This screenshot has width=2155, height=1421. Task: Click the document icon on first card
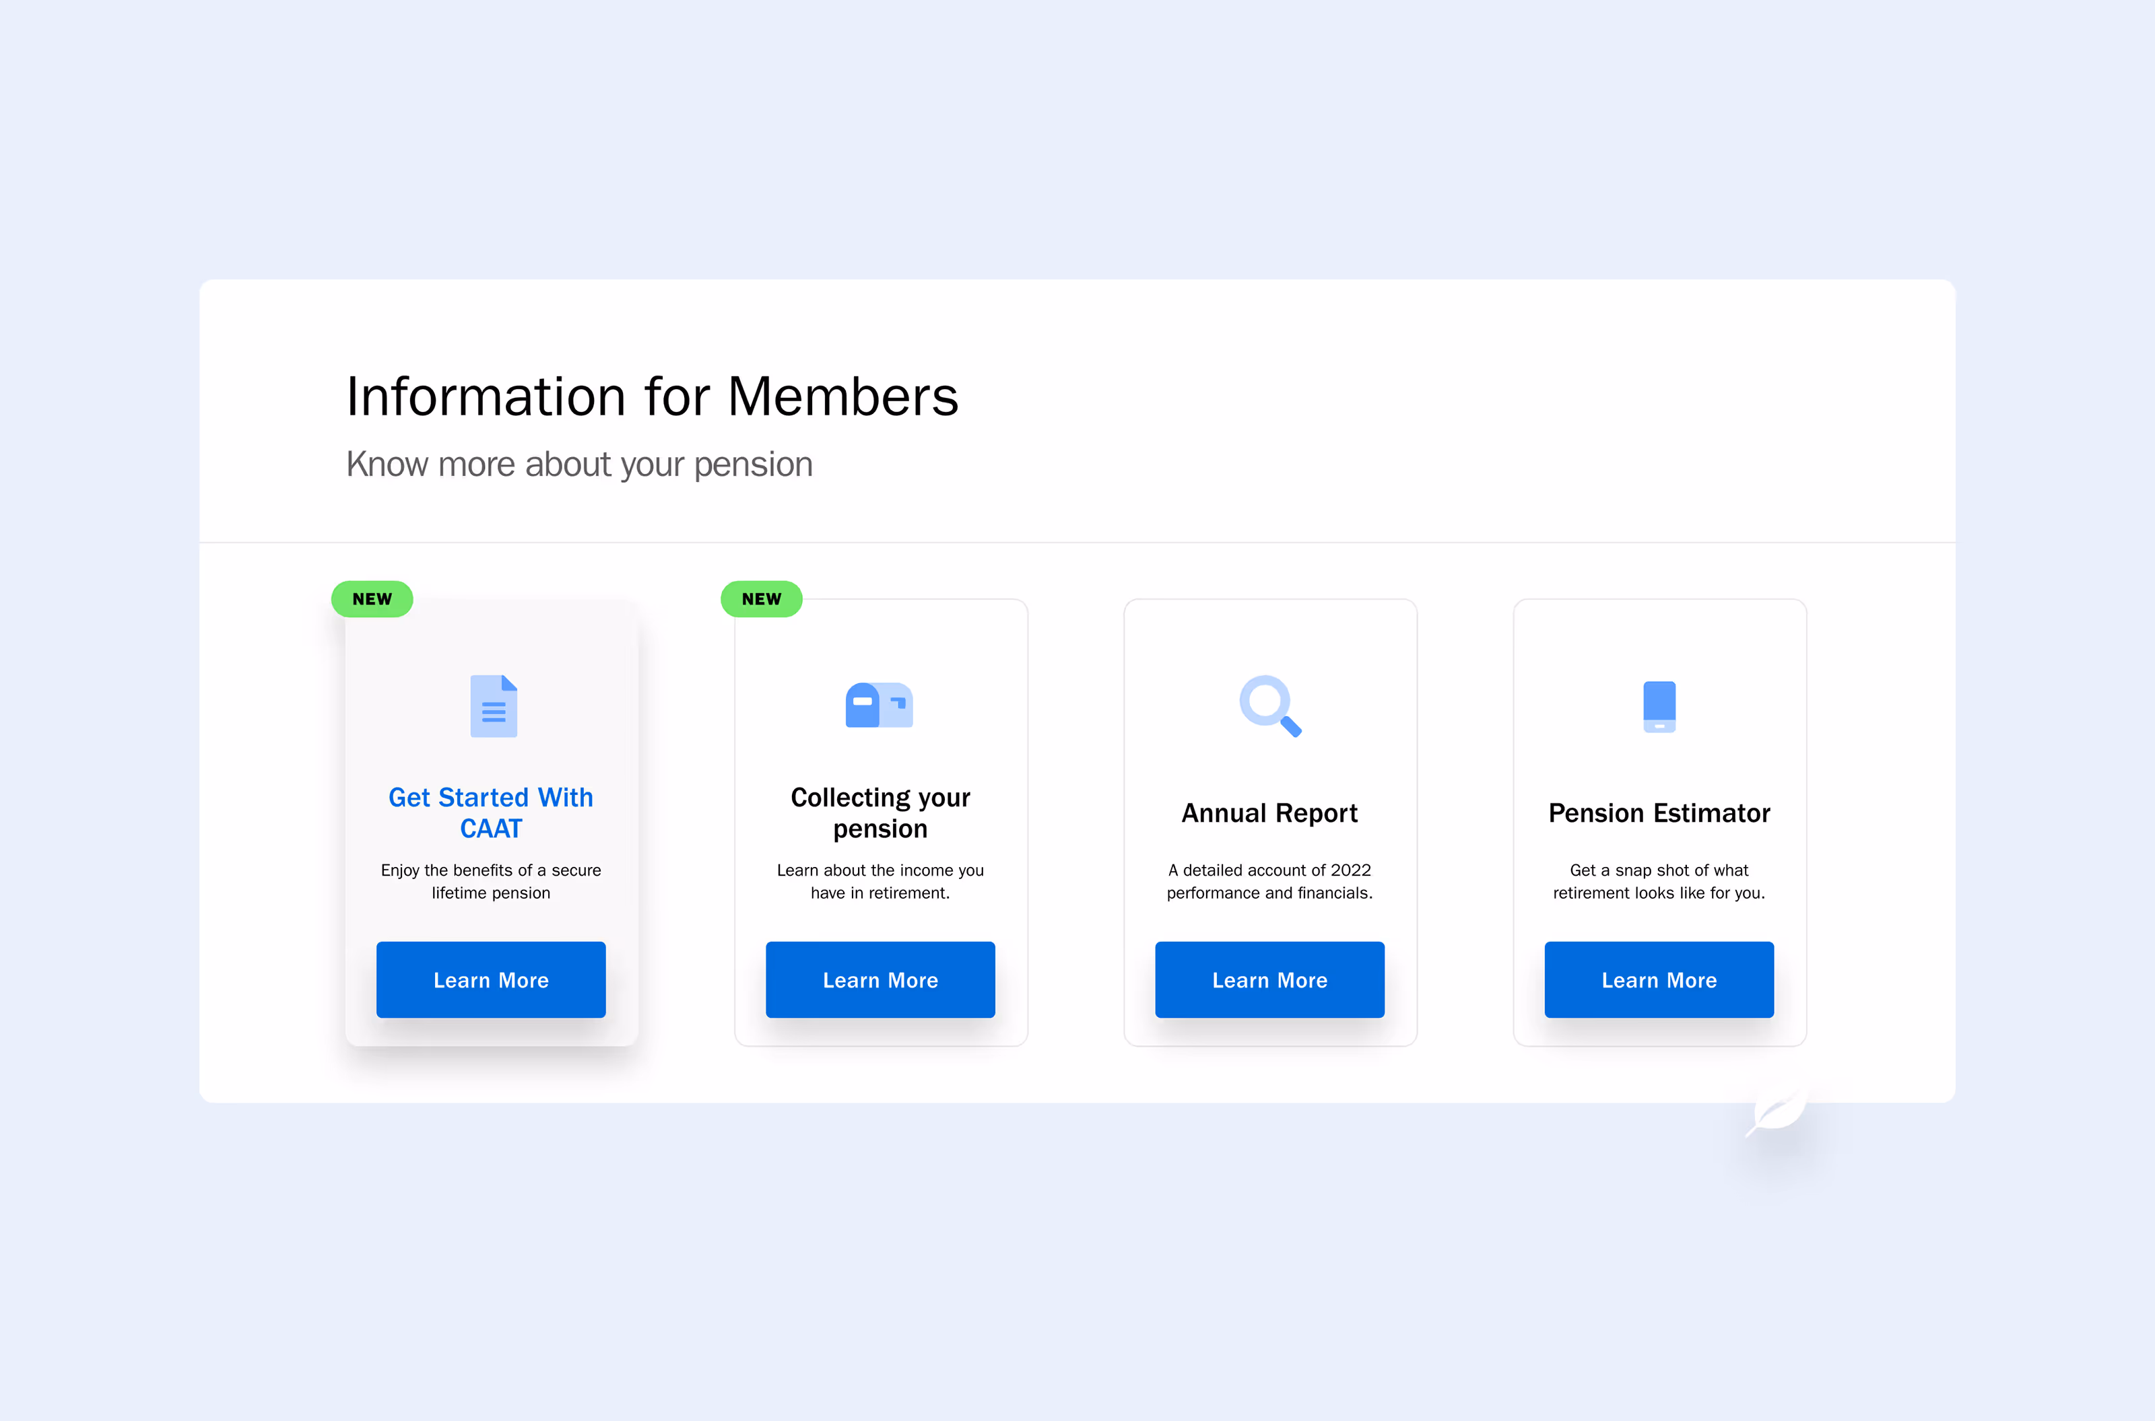coord(493,706)
